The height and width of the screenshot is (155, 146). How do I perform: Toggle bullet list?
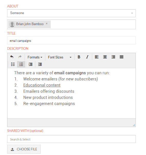(x=13, y=64)
